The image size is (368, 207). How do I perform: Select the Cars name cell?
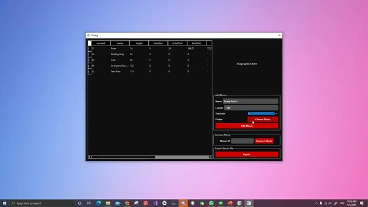[x=120, y=60]
